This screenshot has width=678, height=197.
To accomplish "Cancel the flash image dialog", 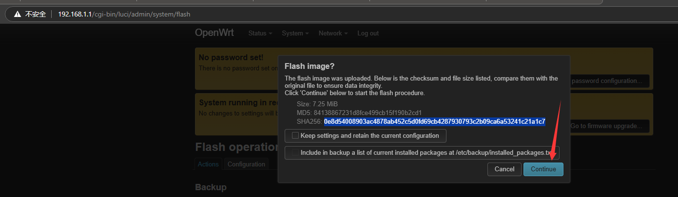I will tap(504, 169).
